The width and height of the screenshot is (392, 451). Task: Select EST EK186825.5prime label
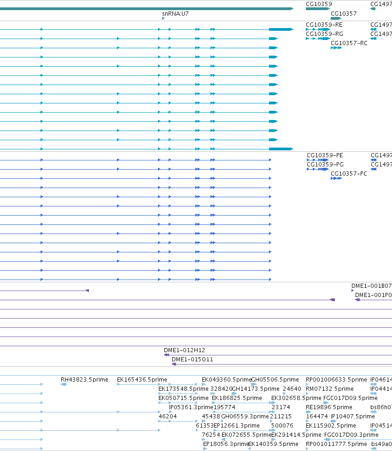(237, 398)
